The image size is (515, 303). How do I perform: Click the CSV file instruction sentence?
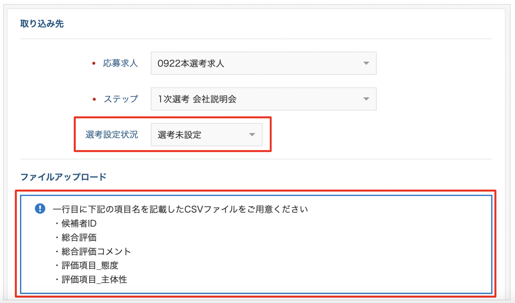pyautogui.click(x=181, y=209)
